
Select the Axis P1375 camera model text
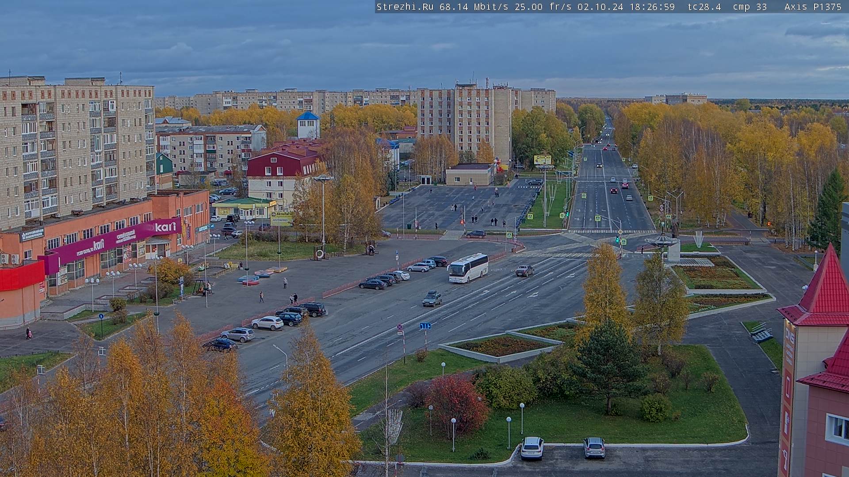tap(813, 7)
